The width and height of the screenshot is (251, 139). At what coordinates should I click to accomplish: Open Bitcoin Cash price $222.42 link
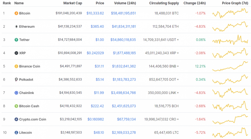[97, 106]
